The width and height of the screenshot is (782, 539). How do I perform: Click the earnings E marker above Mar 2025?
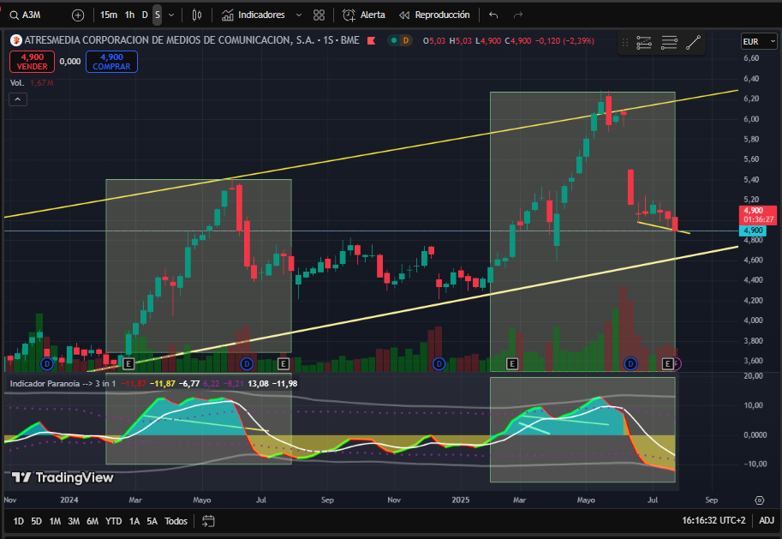(511, 364)
